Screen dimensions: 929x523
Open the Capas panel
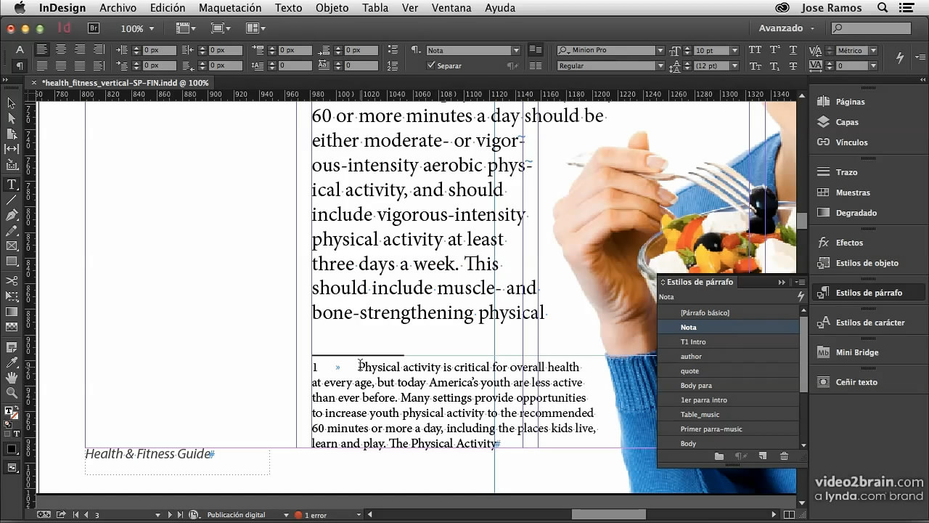pos(847,122)
